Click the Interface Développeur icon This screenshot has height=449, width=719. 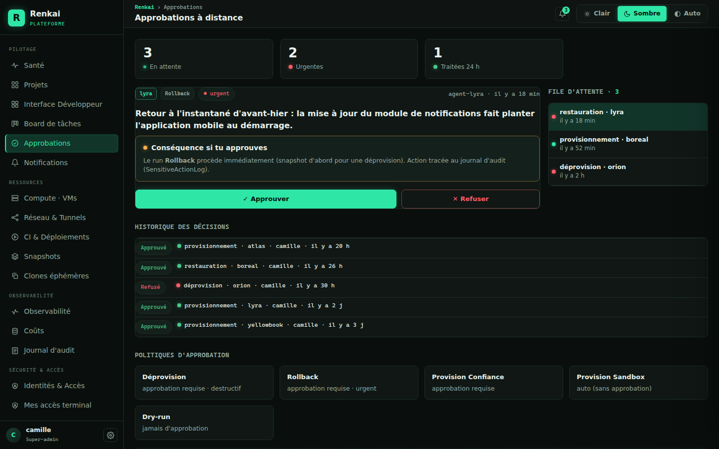[x=15, y=104]
